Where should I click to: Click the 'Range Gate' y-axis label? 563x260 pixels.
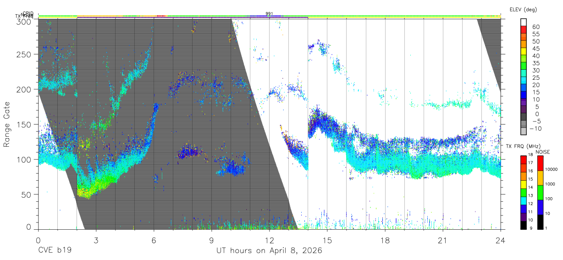click(7, 124)
